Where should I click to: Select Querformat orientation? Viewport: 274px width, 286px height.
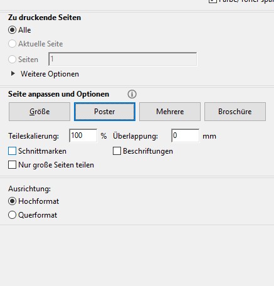[12, 215]
